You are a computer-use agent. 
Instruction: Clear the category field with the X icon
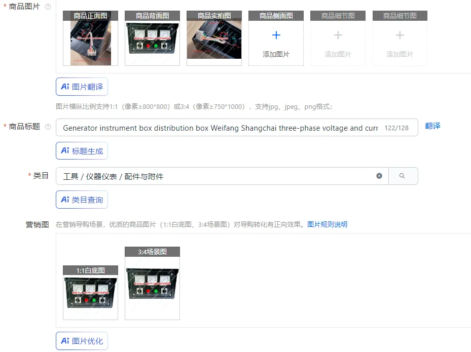379,176
